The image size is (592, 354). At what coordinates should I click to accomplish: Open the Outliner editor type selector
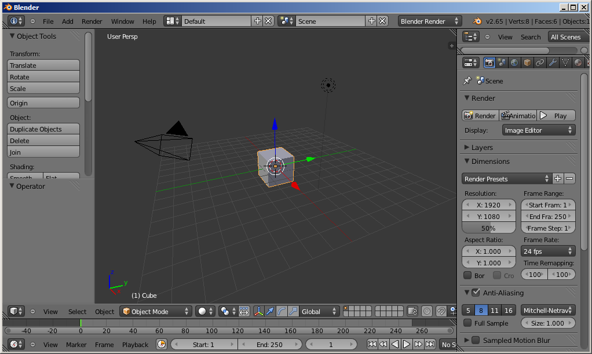[471, 37]
